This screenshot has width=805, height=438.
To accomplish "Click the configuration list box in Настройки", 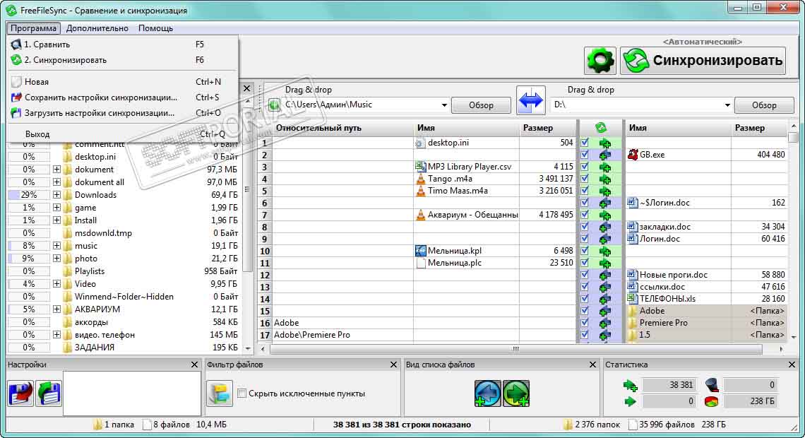I will [132, 393].
